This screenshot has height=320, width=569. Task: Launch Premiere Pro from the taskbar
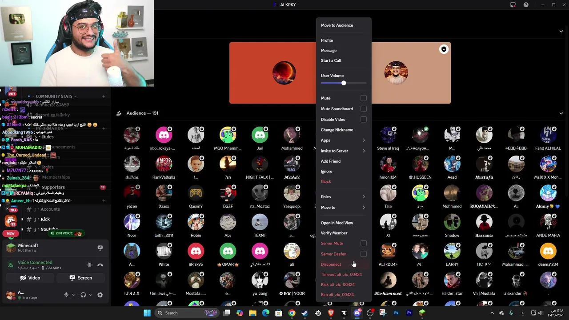click(409, 313)
